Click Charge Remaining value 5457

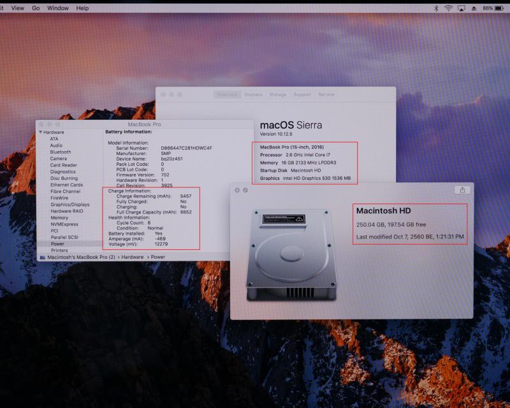coord(186,196)
